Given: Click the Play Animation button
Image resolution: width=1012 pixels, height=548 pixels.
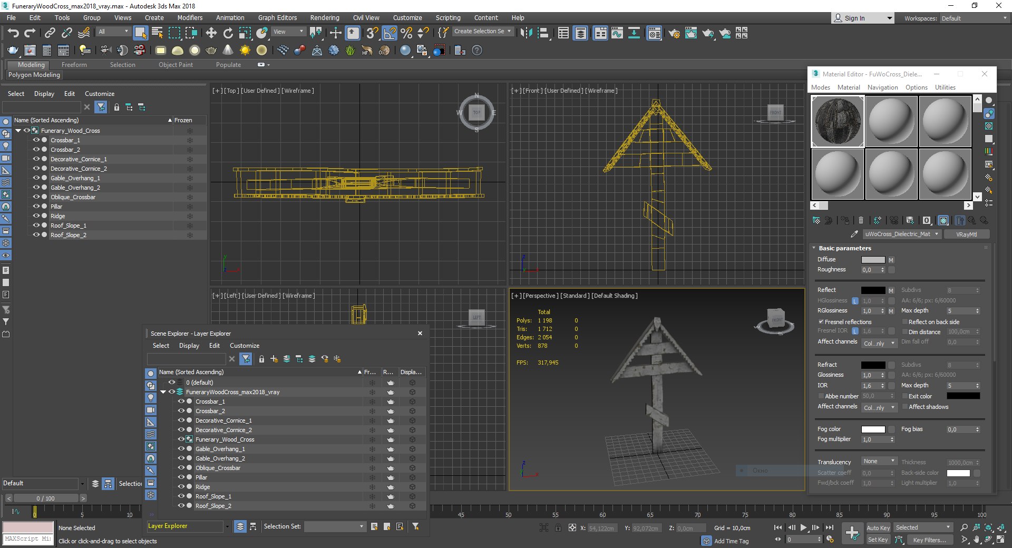Looking at the screenshot, I should [x=803, y=527].
